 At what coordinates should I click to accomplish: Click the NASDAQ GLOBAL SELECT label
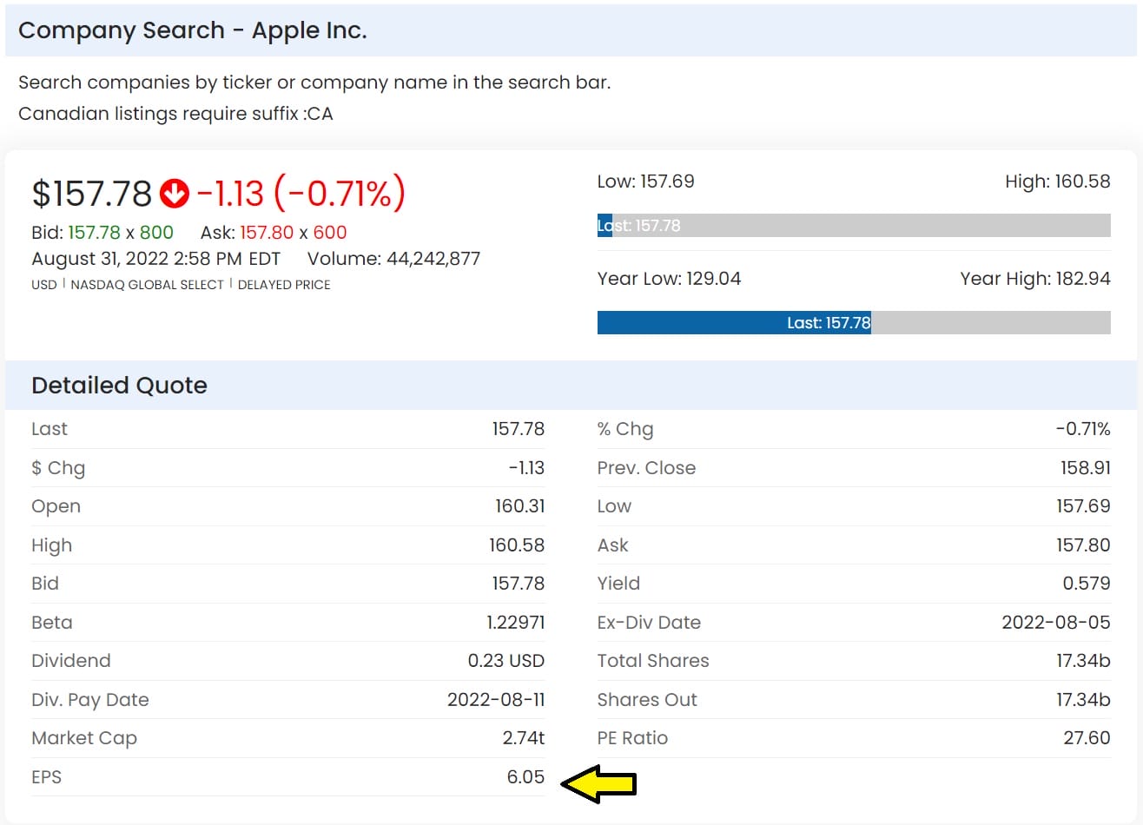coord(147,285)
